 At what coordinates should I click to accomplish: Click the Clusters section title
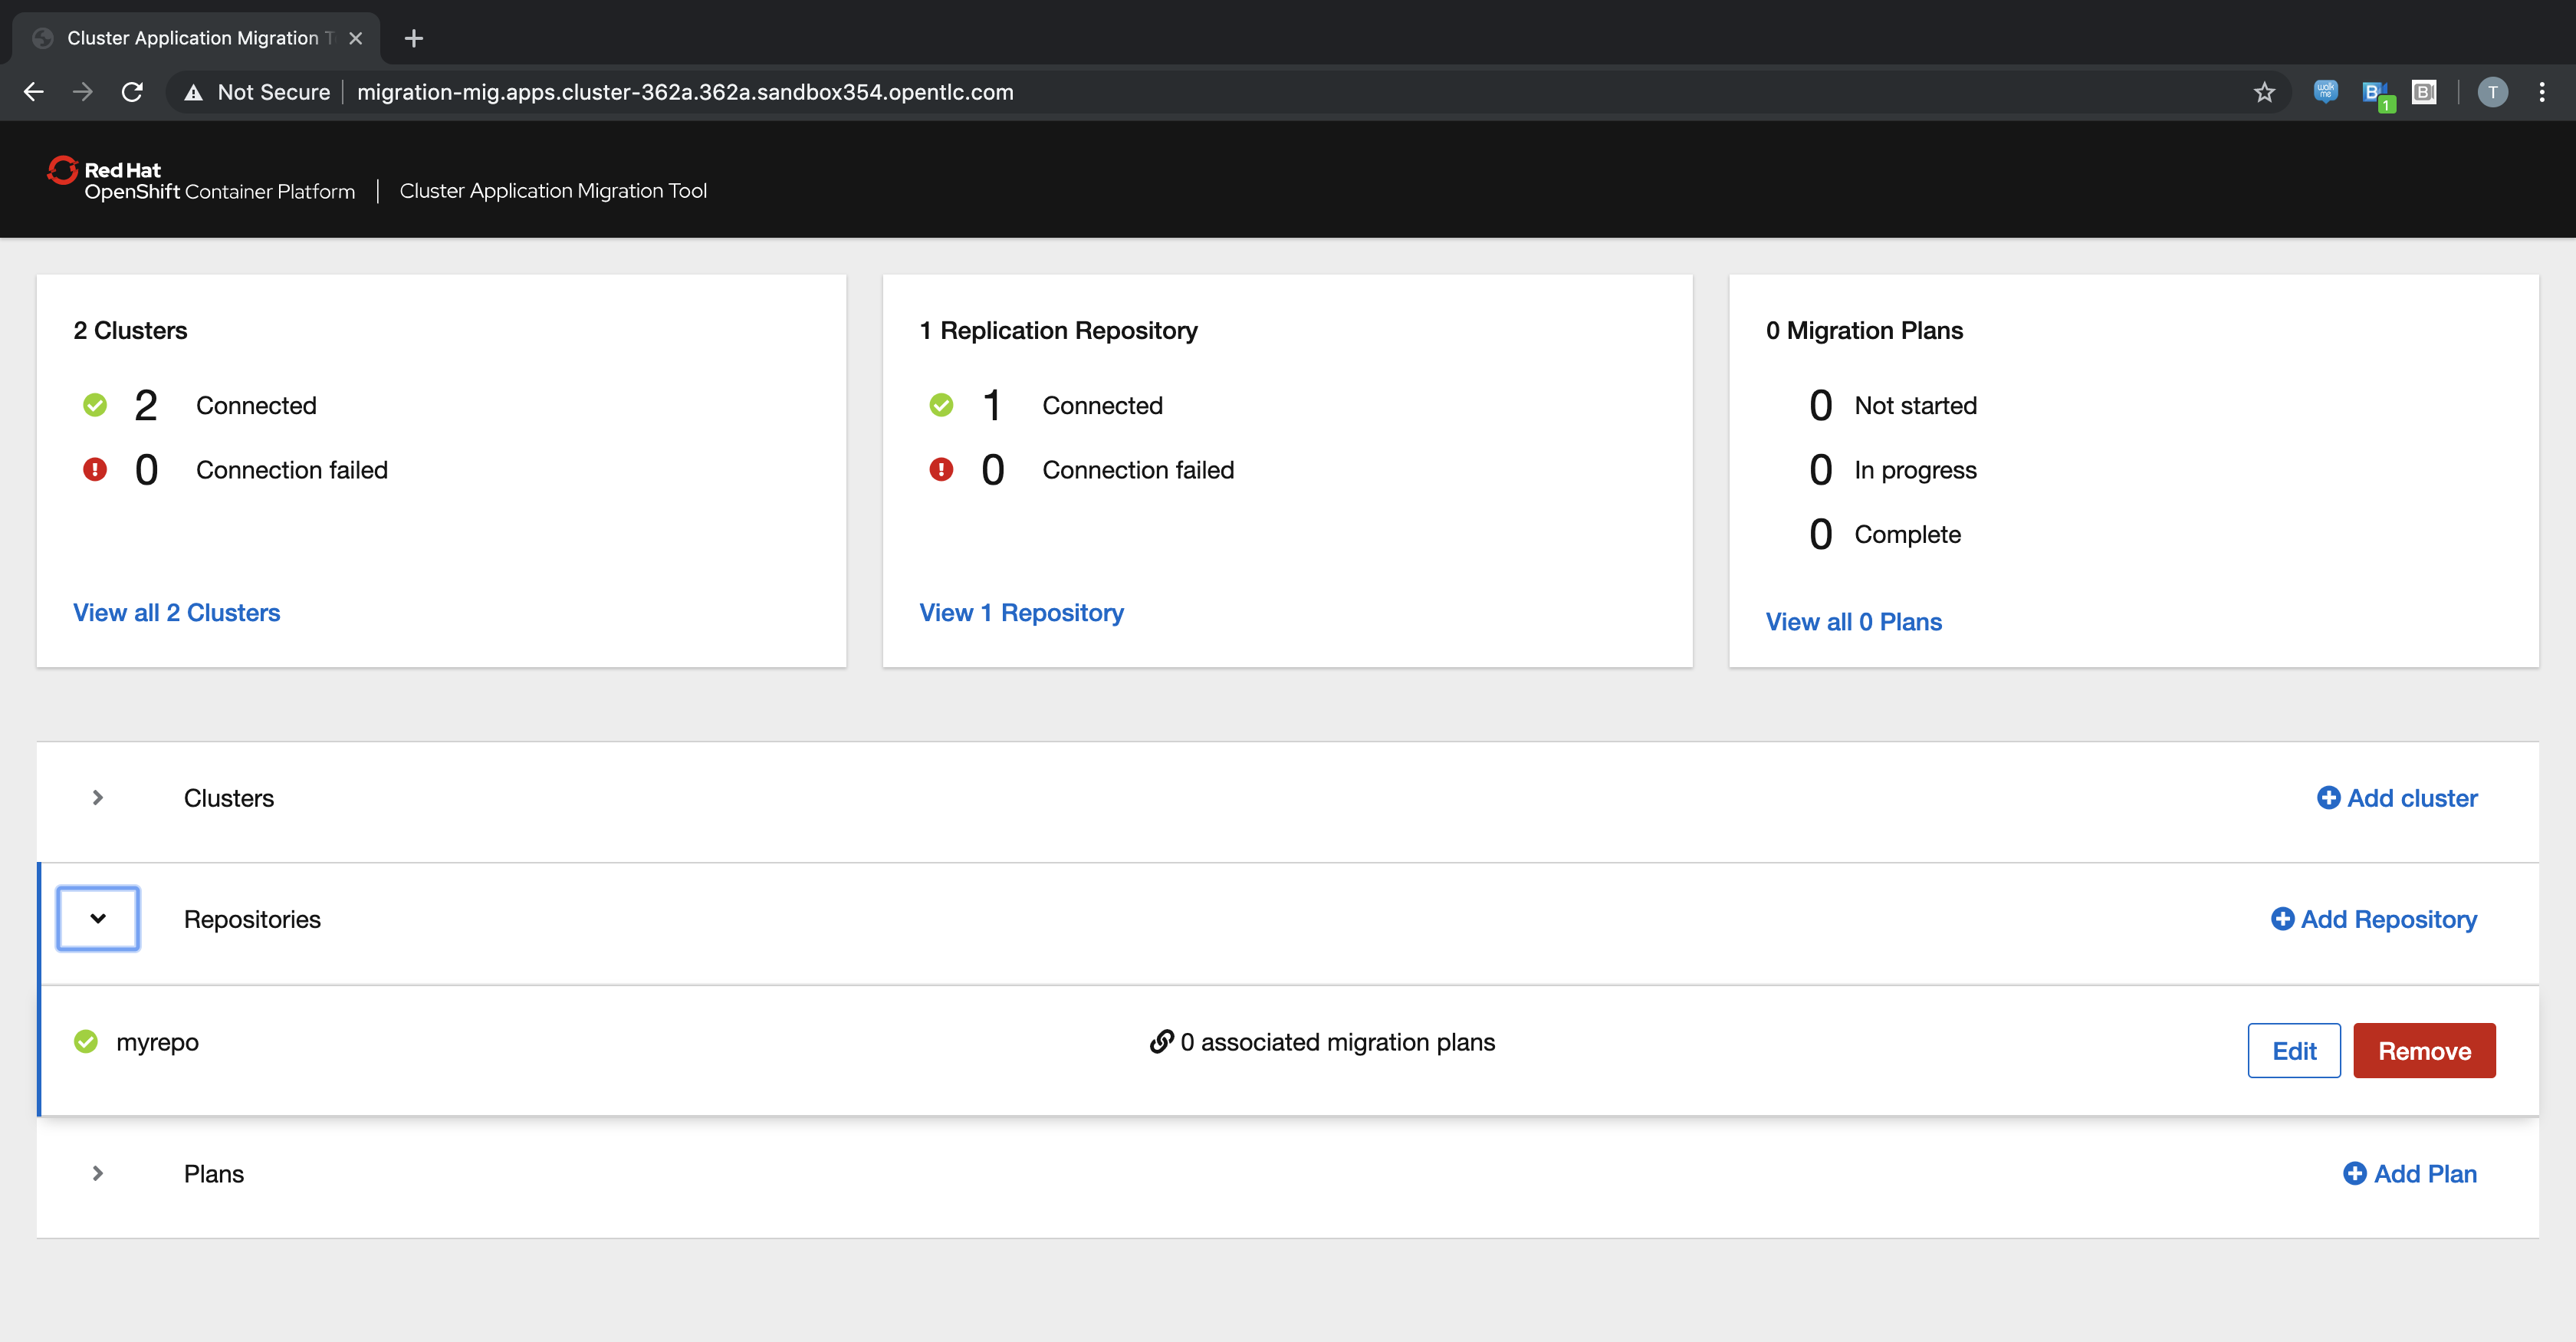(229, 798)
